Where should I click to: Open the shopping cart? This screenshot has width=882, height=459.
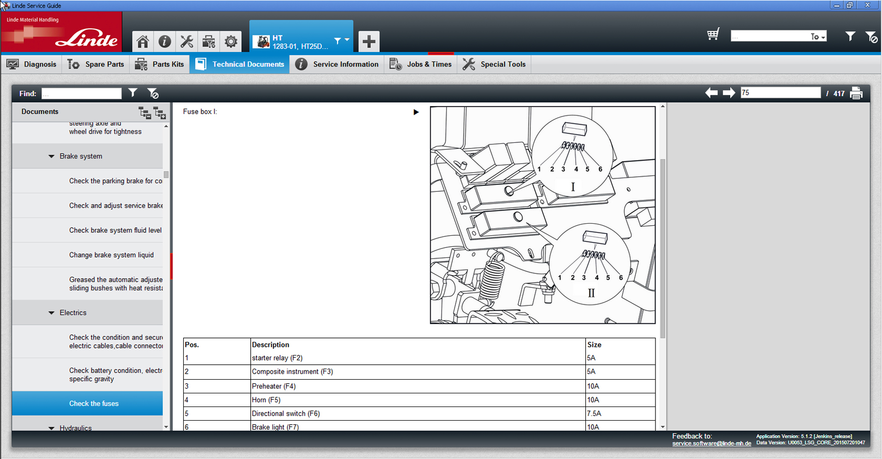[712, 35]
